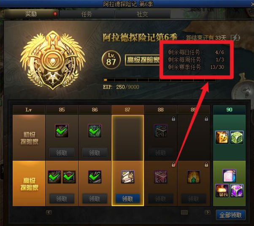
Task: Click the lightning bolt icon beside remaining days
Action: click(235, 38)
